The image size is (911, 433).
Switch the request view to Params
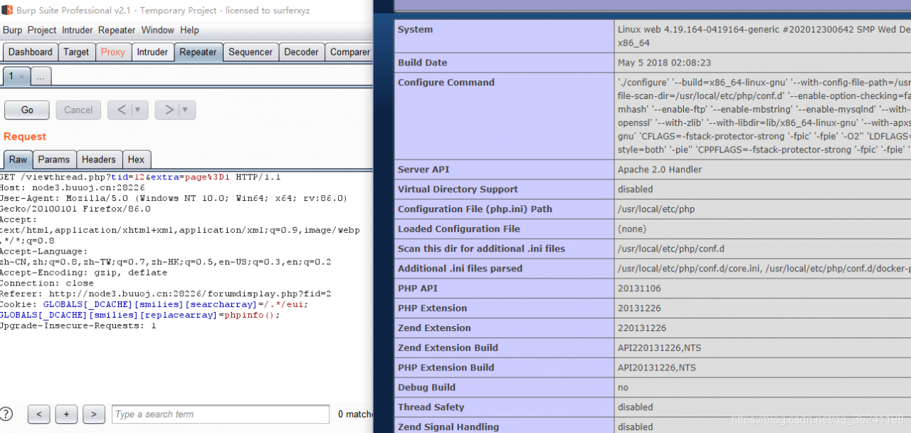pos(54,160)
